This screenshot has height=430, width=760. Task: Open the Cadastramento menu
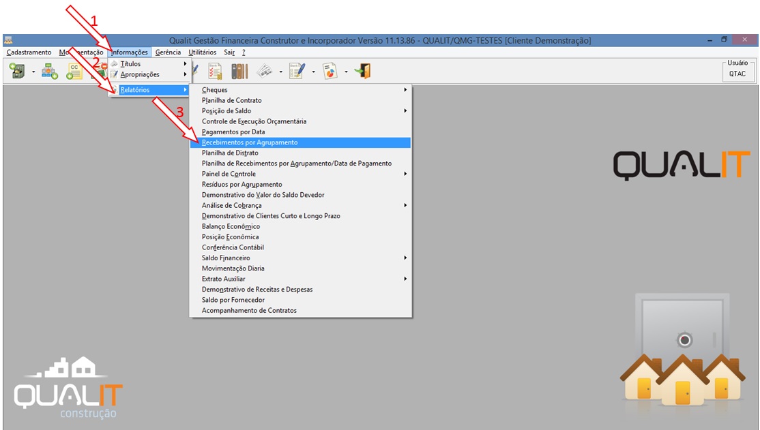[x=29, y=52]
